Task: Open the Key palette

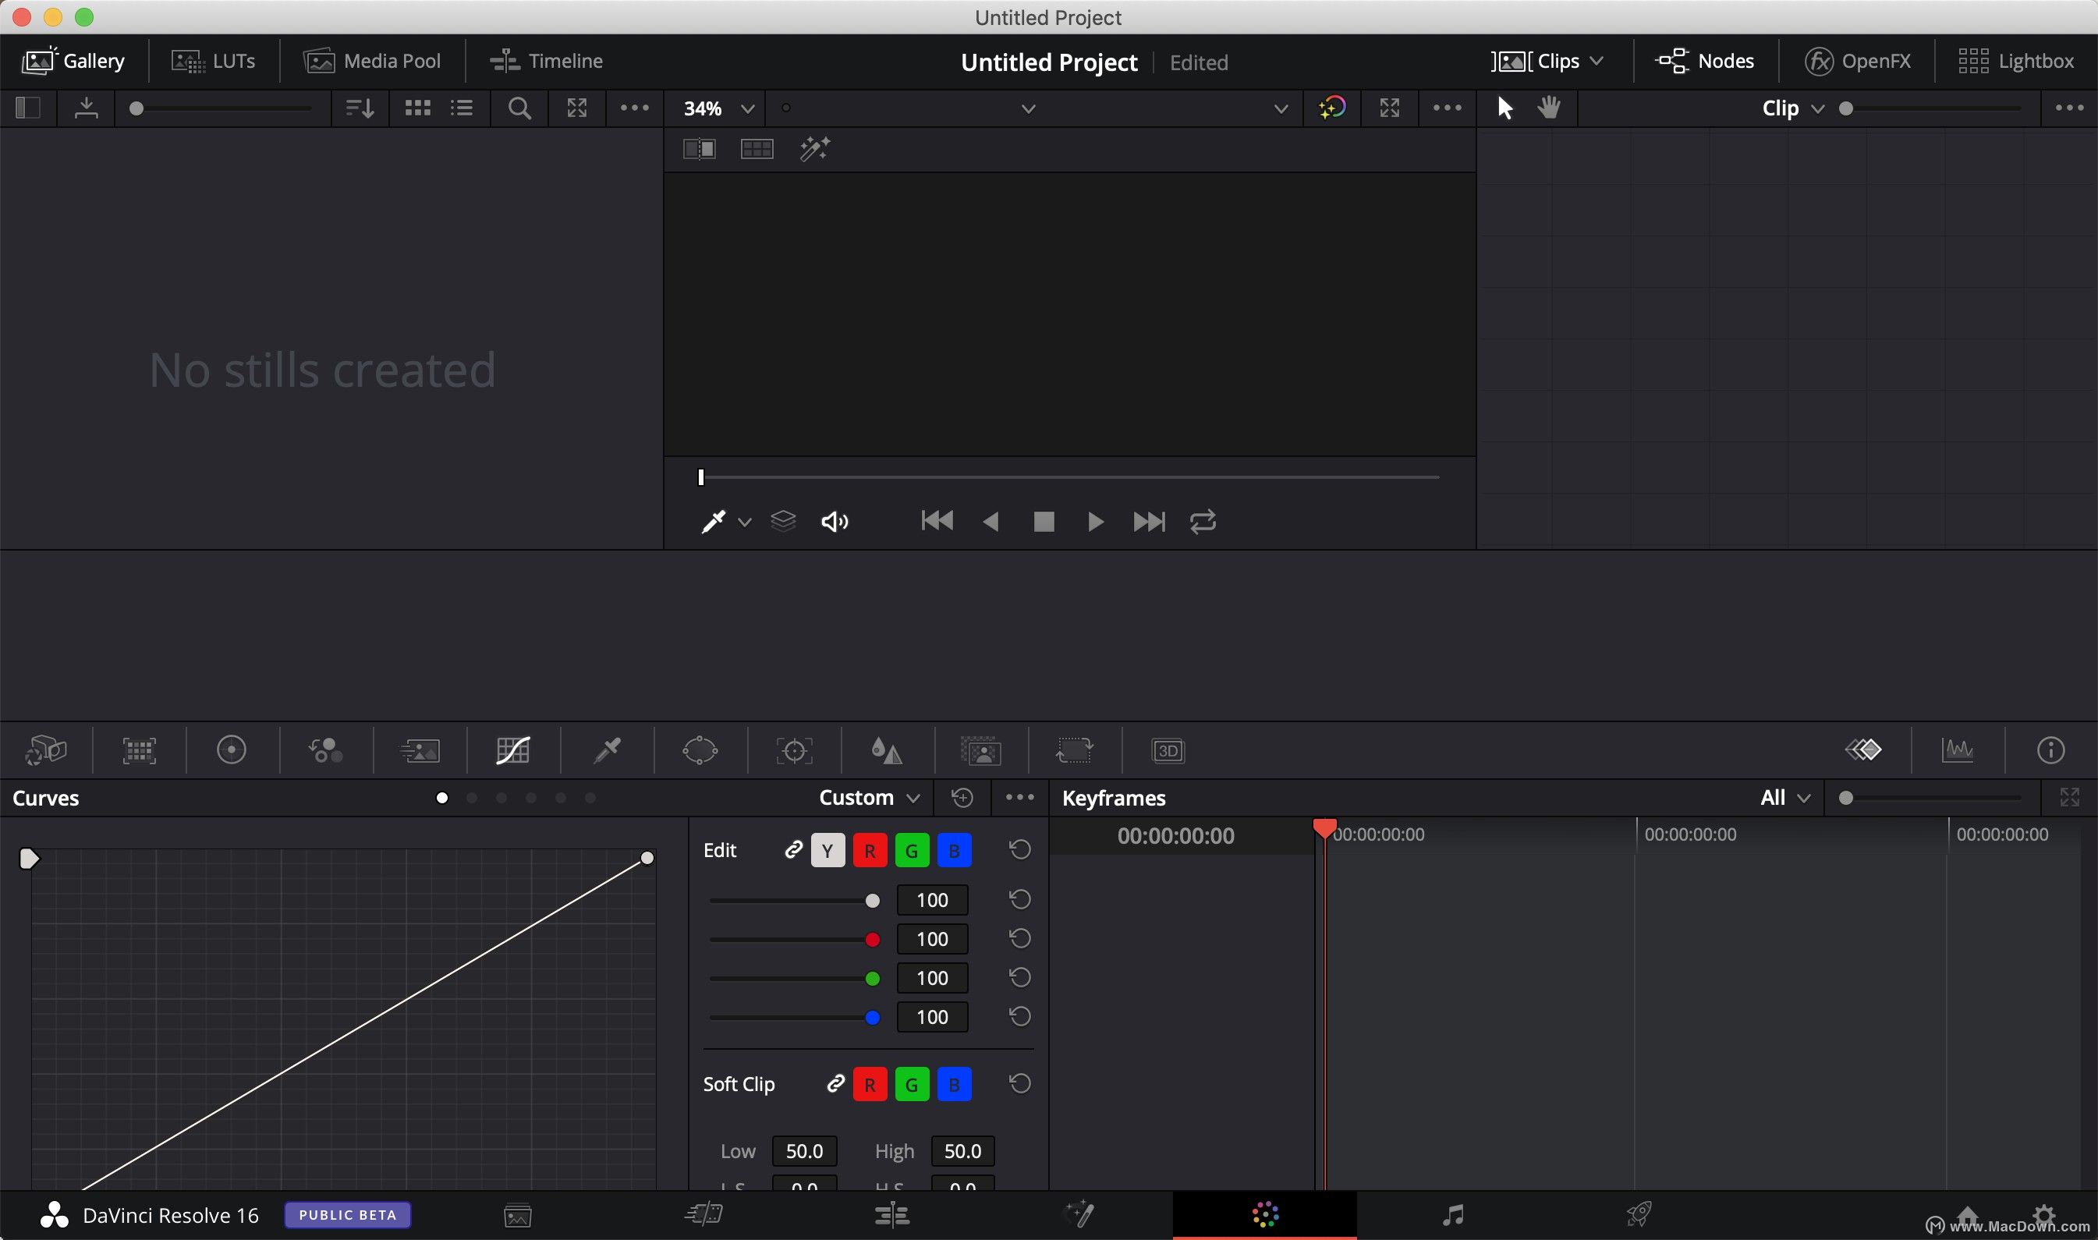Action: point(981,750)
